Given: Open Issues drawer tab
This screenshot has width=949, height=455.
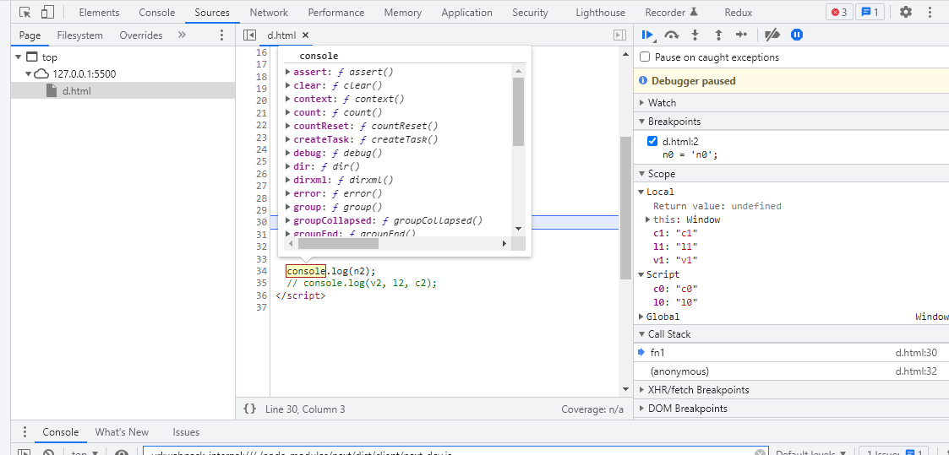Looking at the screenshot, I should click(x=186, y=432).
